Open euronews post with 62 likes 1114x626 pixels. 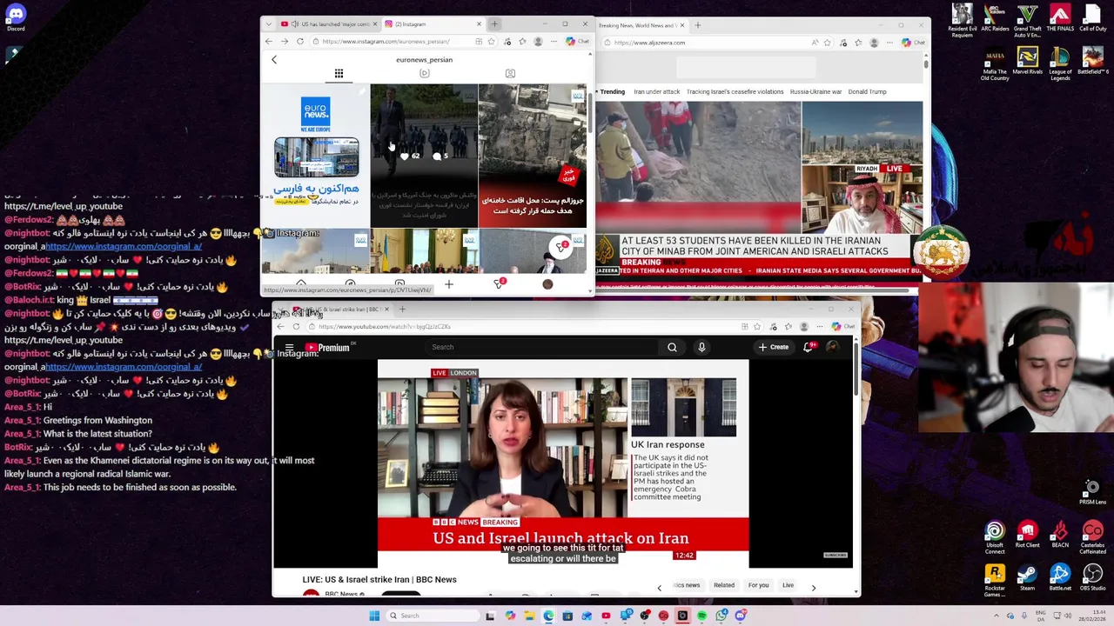tap(424, 156)
